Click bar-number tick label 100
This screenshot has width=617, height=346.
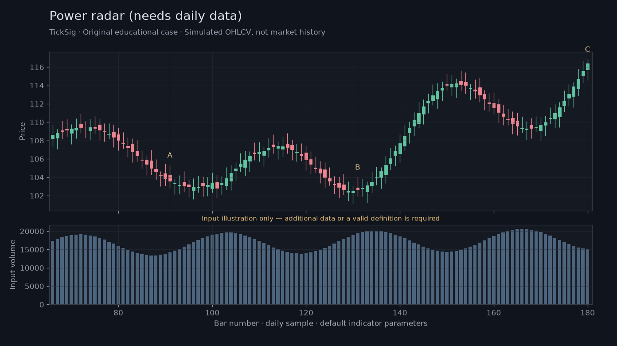pyautogui.click(x=212, y=312)
